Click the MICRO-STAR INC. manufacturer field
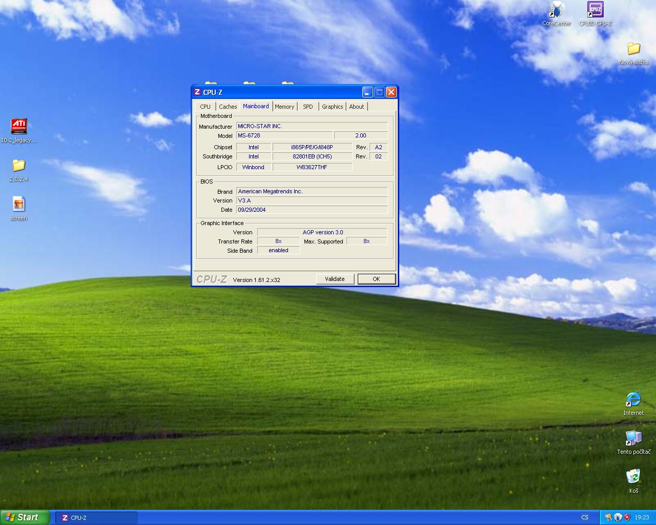 [x=312, y=126]
